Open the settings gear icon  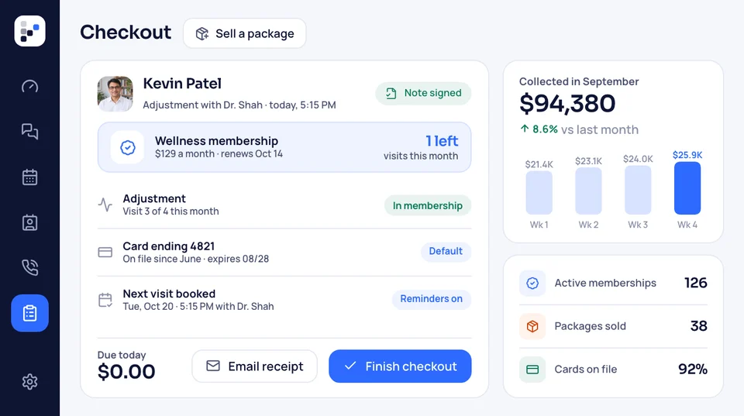point(30,381)
